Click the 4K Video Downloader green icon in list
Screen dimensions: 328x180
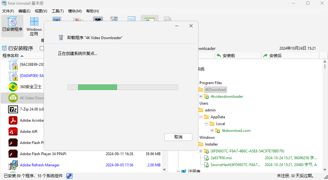13,98
